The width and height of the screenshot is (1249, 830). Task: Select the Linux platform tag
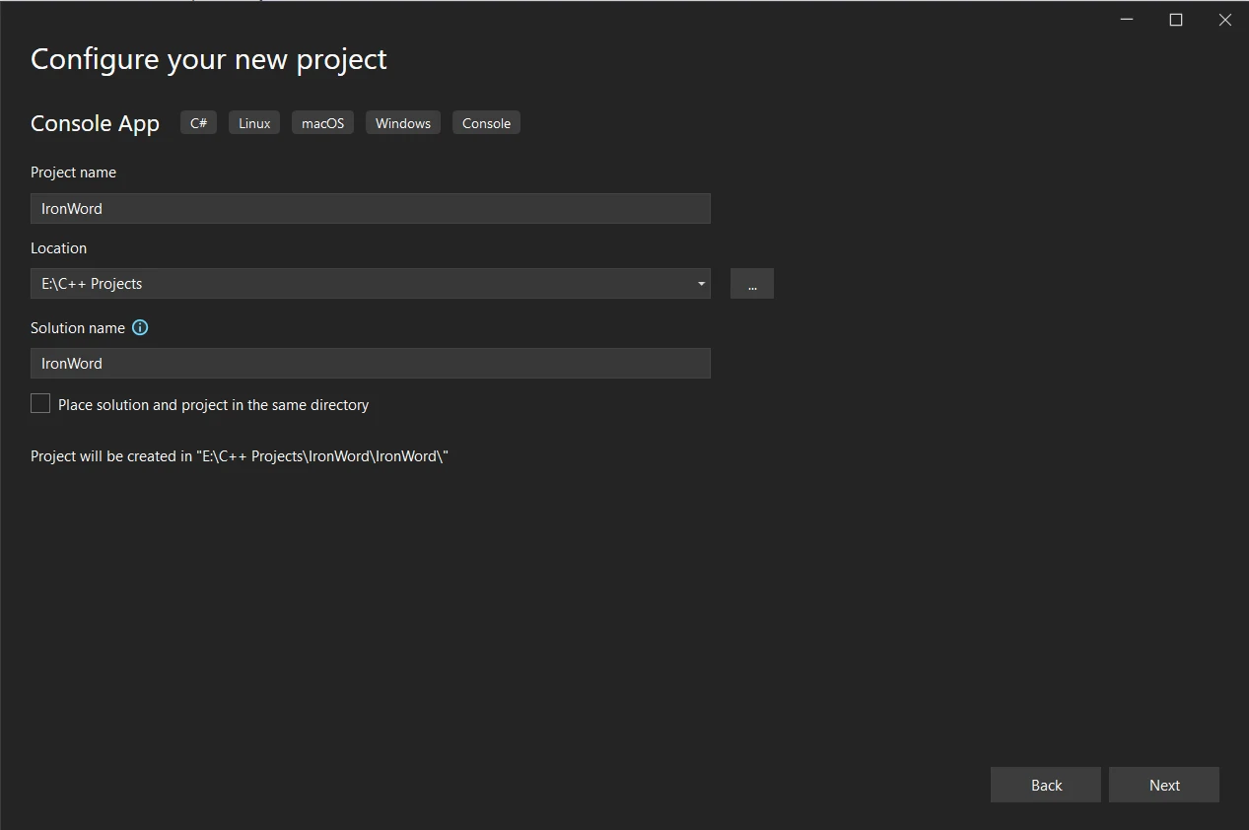[254, 123]
